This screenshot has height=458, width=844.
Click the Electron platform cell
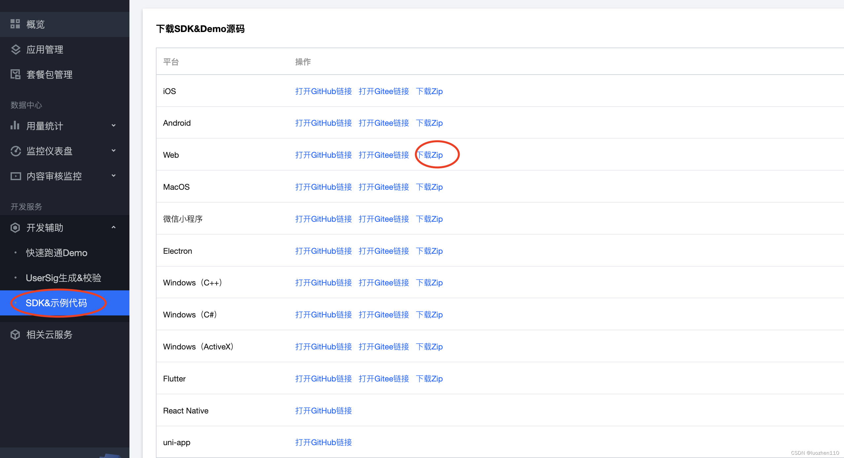tap(177, 251)
